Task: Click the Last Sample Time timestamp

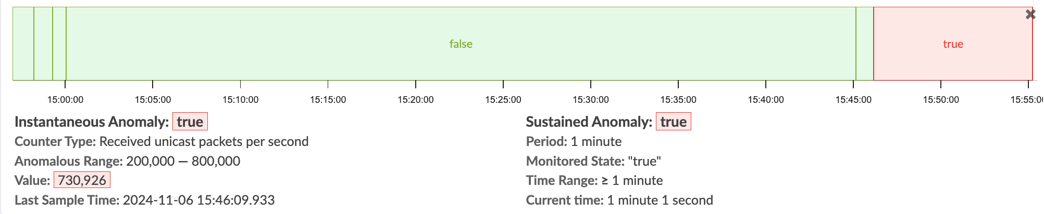Action: [x=198, y=200]
